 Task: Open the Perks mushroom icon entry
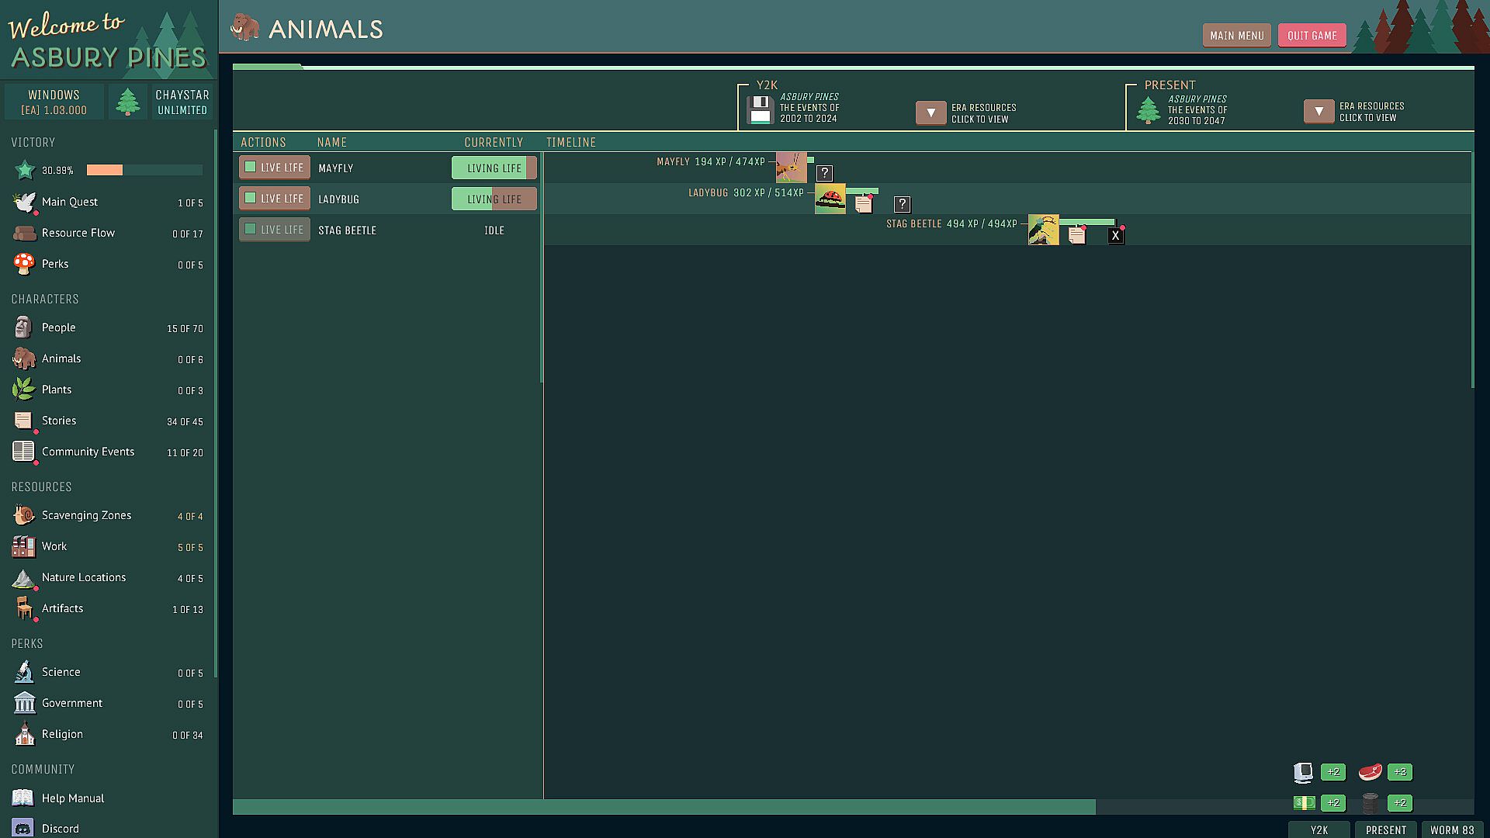point(24,264)
